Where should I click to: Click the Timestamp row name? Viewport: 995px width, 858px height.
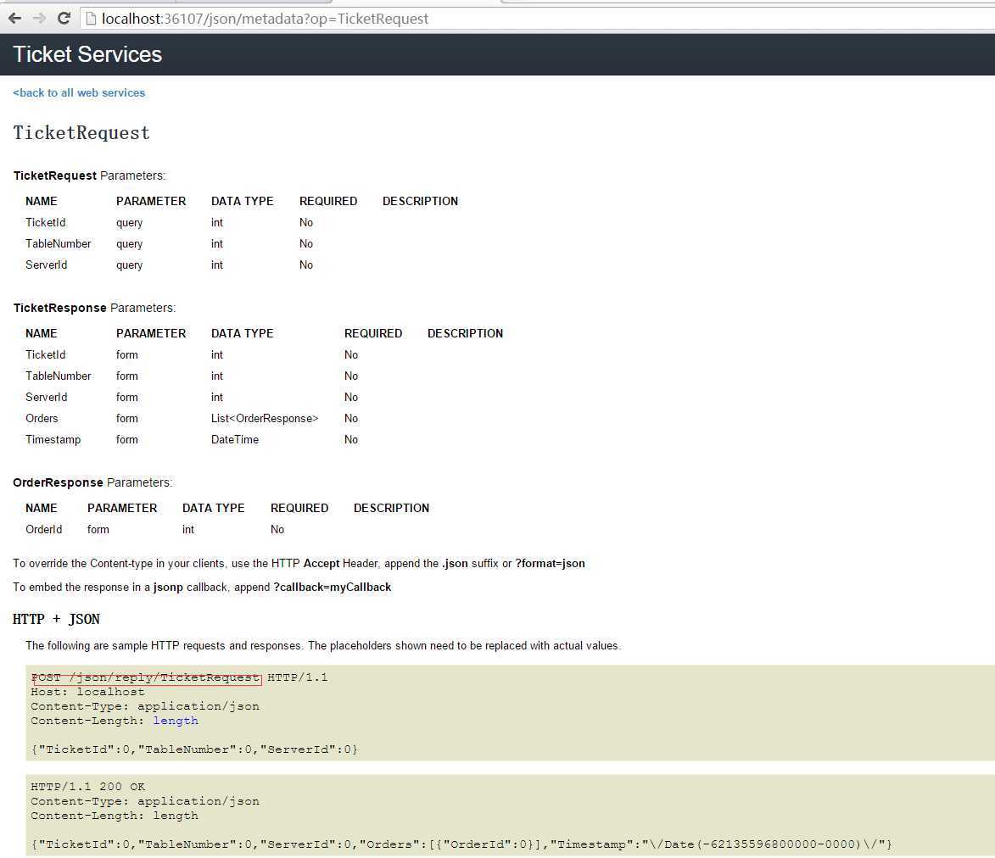tap(53, 440)
